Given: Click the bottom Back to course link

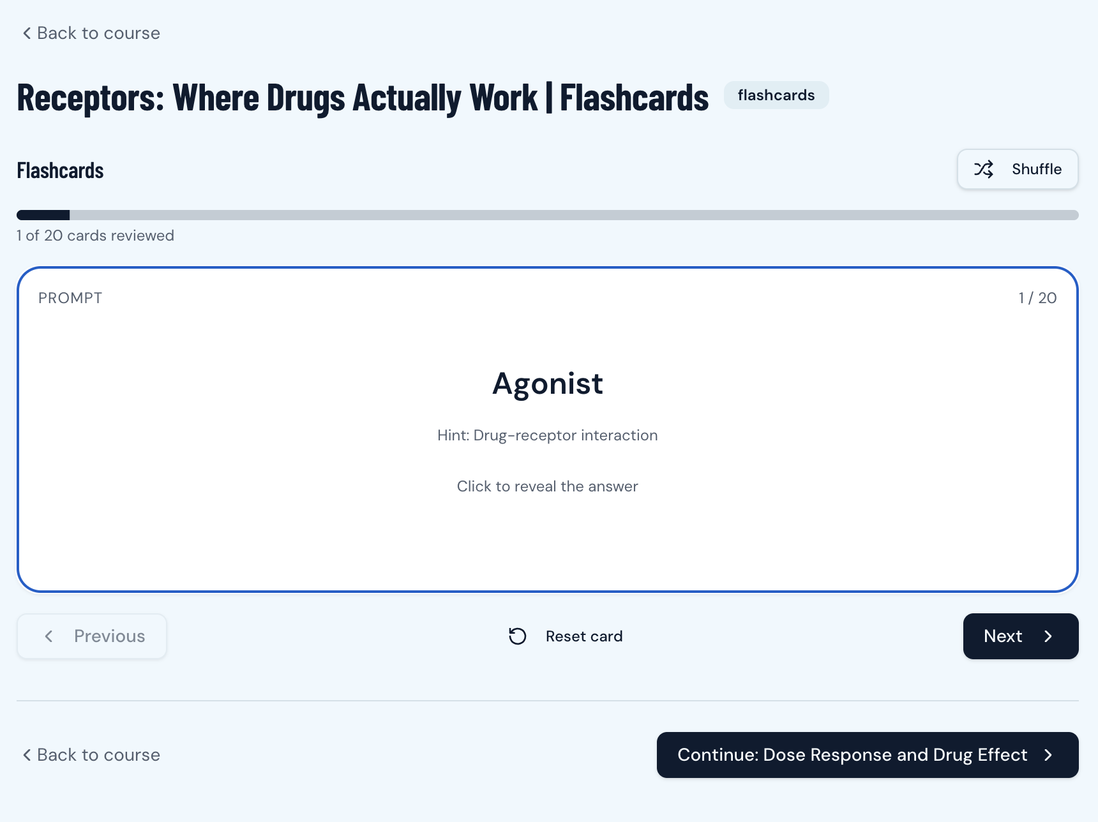Looking at the screenshot, I should pos(91,755).
